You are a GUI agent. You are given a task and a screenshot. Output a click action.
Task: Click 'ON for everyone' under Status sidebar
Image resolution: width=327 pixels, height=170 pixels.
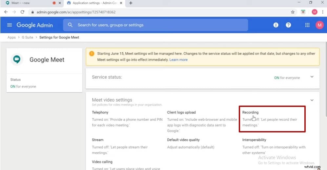tap(23, 86)
